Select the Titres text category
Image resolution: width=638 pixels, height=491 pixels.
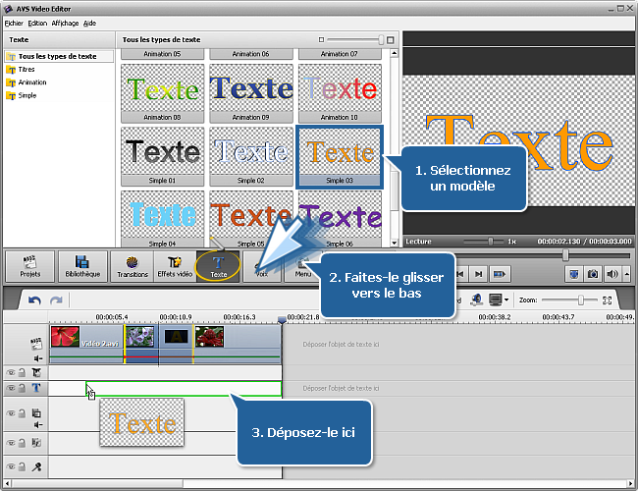27,70
